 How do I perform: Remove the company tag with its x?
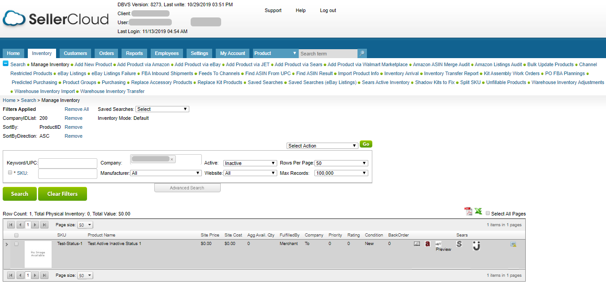[172, 159]
